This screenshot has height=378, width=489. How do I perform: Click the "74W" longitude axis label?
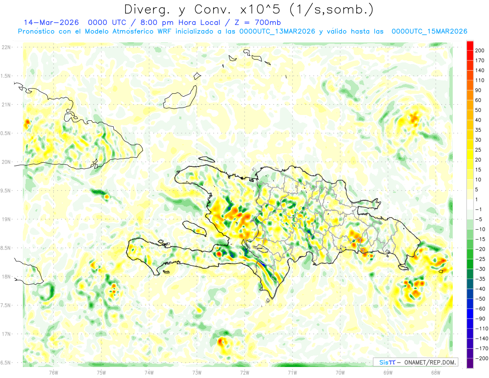pos(149,373)
